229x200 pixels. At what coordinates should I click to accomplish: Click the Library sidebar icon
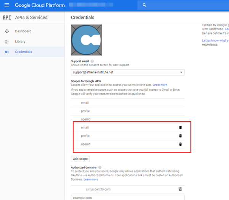pyautogui.click(x=7, y=42)
